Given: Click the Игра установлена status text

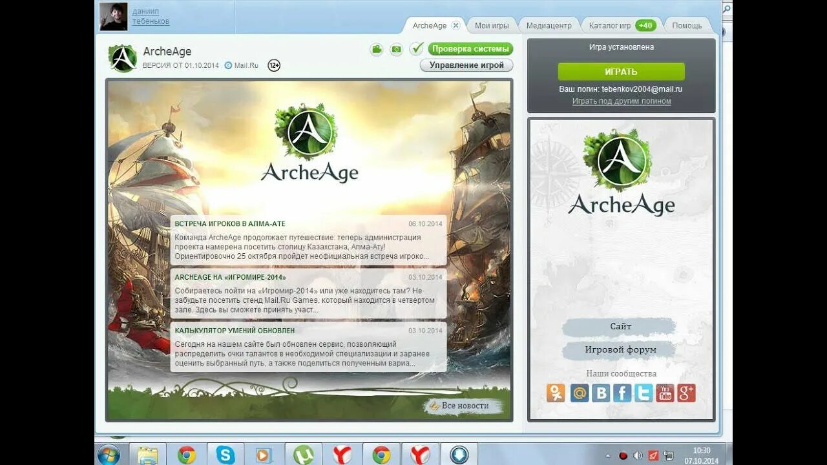Looking at the screenshot, I should (622, 47).
